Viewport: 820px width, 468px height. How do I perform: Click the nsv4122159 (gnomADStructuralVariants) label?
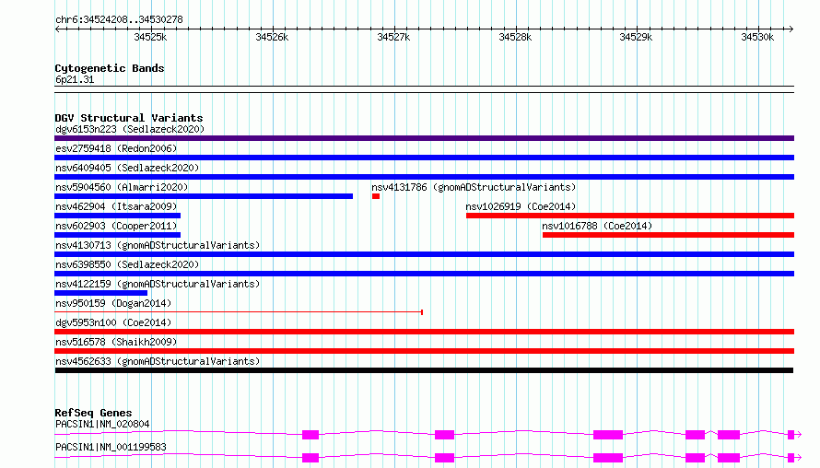click(x=158, y=284)
